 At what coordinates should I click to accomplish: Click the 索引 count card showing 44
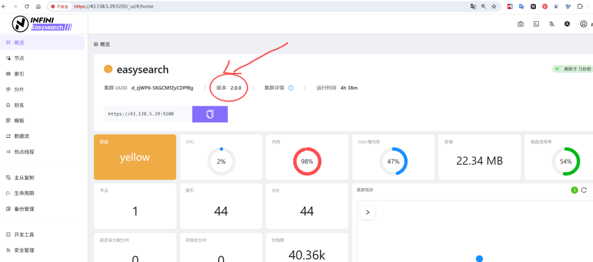point(221,206)
